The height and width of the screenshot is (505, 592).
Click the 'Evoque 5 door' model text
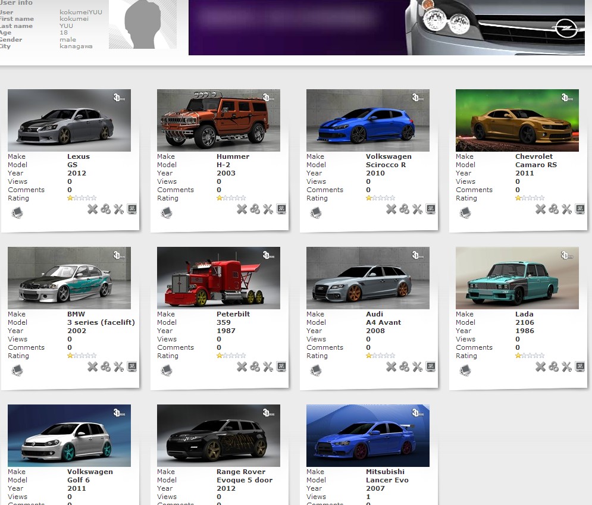[245, 480]
